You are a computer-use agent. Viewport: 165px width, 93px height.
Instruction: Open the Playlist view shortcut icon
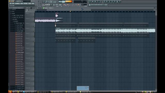coord(90,2)
